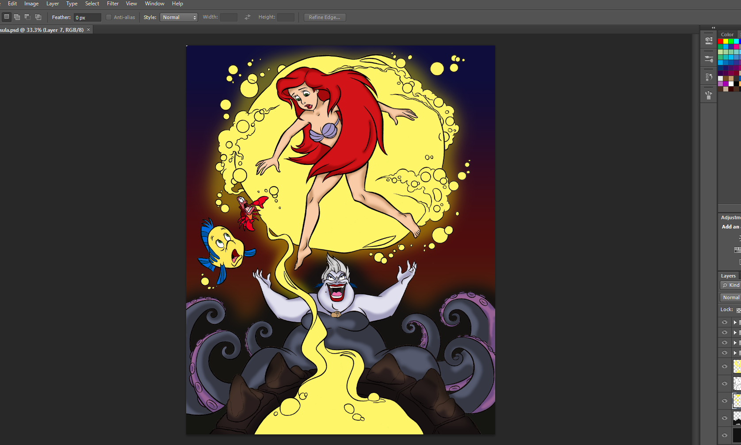Choose the Add to selection icon
This screenshot has height=445, width=741.
click(17, 17)
